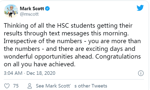The width and height of the screenshot is (150, 90).
Task: Click tweet line starting "Thinking of all"
Action: [x=68, y=26]
